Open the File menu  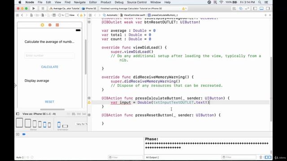(x=40, y=2)
